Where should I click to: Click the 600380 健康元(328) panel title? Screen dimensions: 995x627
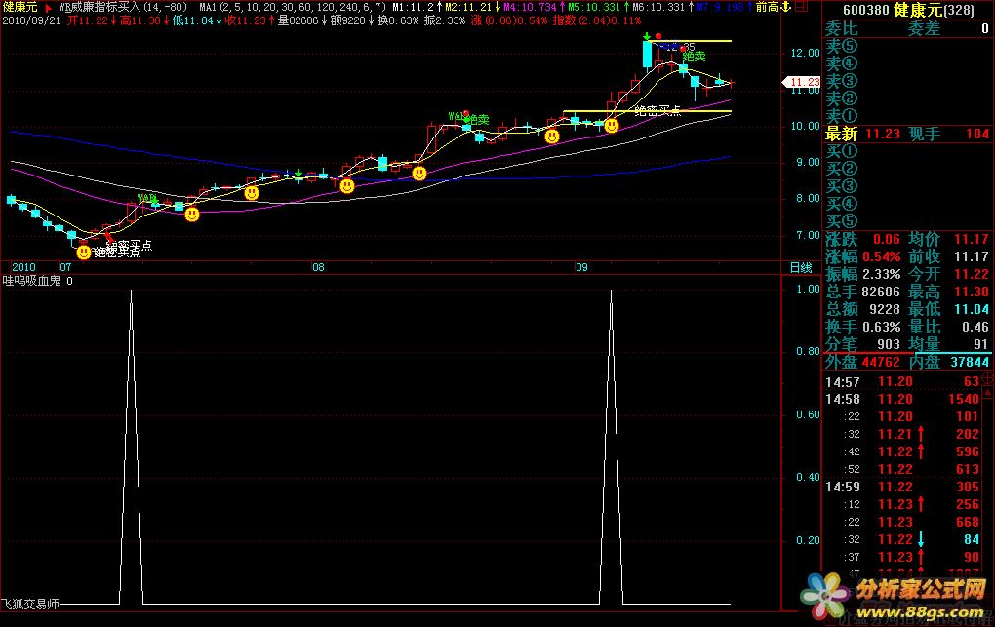pyautogui.click(x=908, y=10)
